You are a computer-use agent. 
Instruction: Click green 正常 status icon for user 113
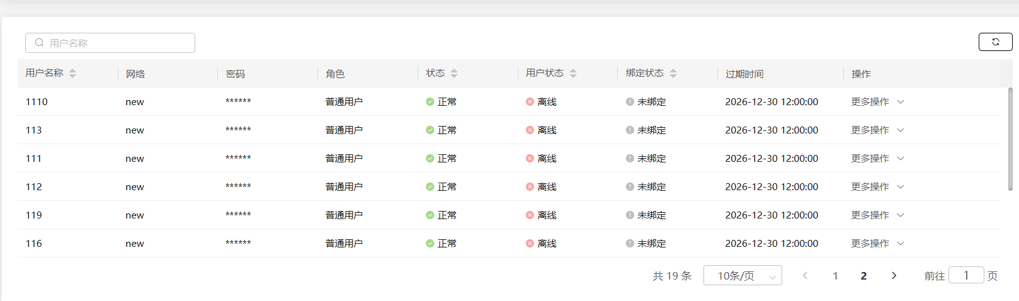pos(430,130)
